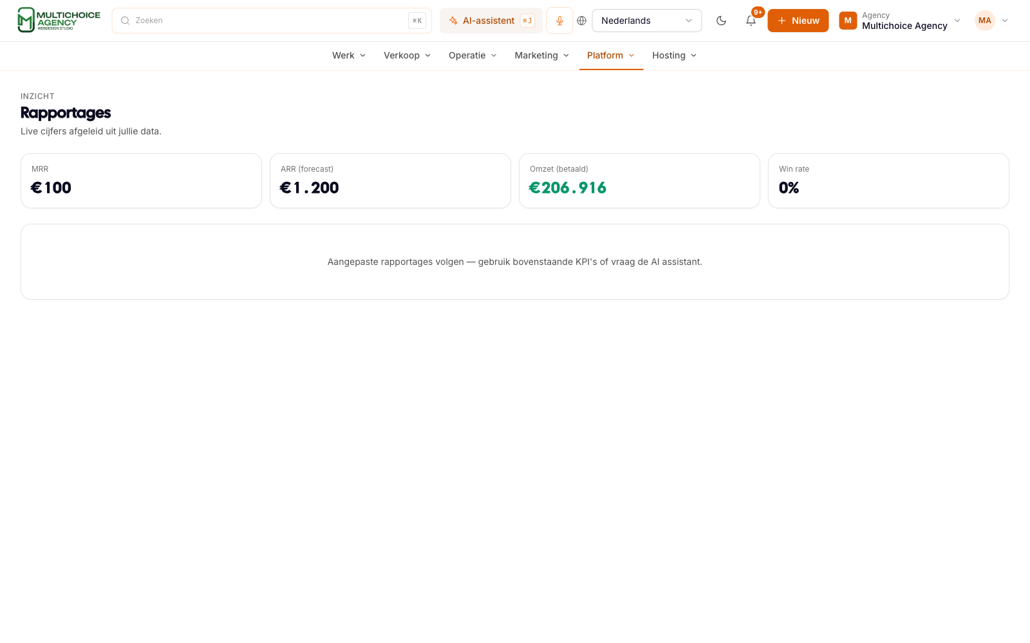1030x643 pixels.
Task: Open the Nederlands language dropdown
Action: coord(647,21)
